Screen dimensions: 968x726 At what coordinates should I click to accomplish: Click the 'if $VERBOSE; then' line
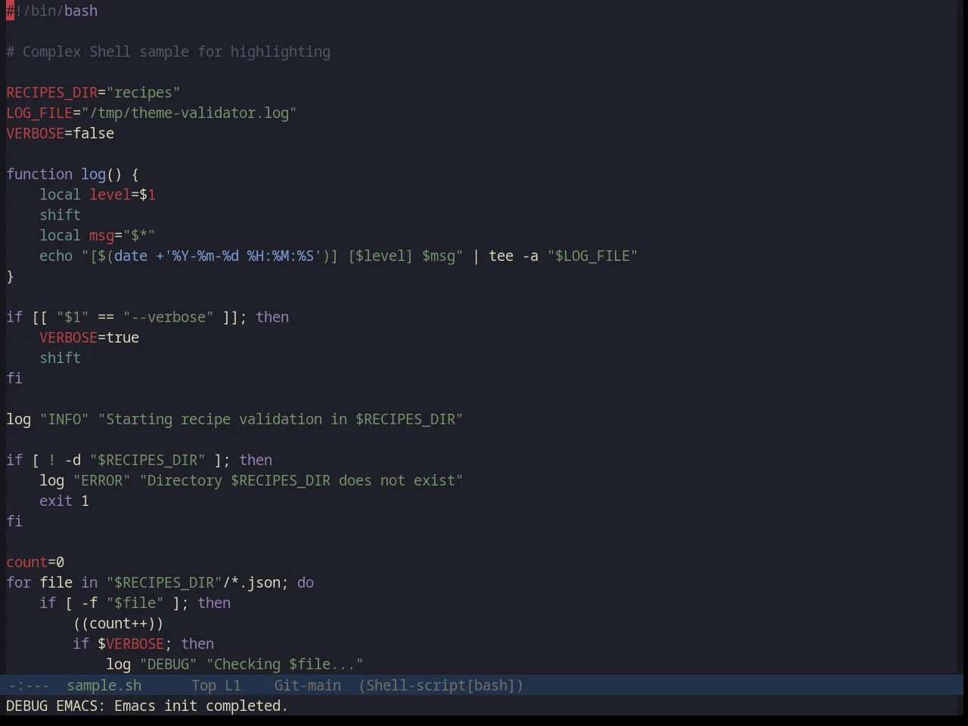coord(143,644)
